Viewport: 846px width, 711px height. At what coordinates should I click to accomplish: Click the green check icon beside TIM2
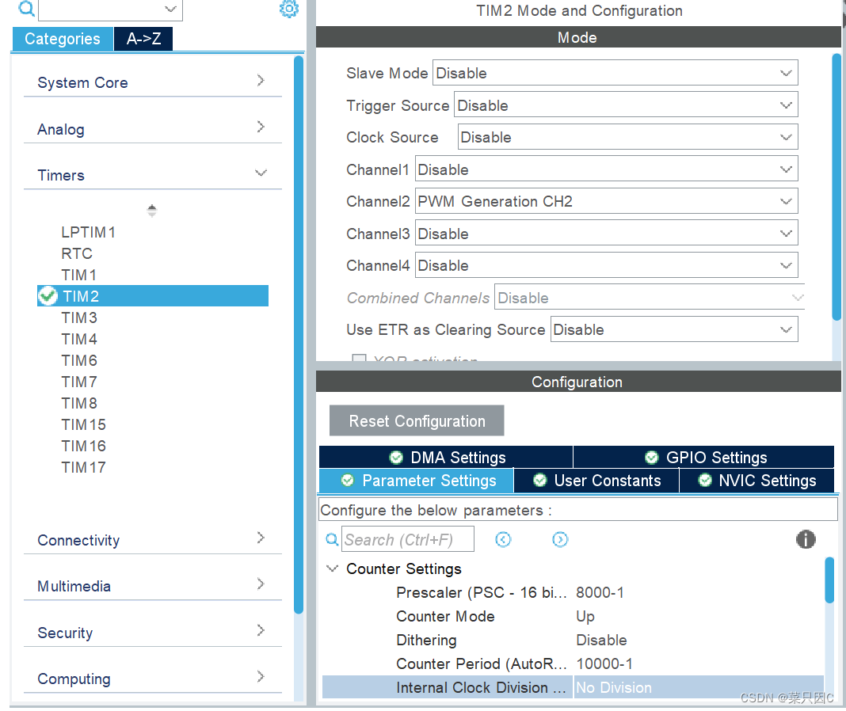click(48, 295)
